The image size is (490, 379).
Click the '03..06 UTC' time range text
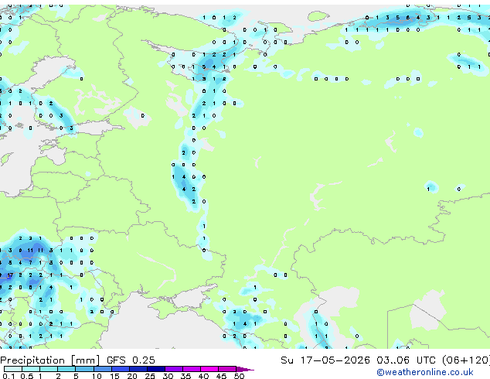point(406,360)
